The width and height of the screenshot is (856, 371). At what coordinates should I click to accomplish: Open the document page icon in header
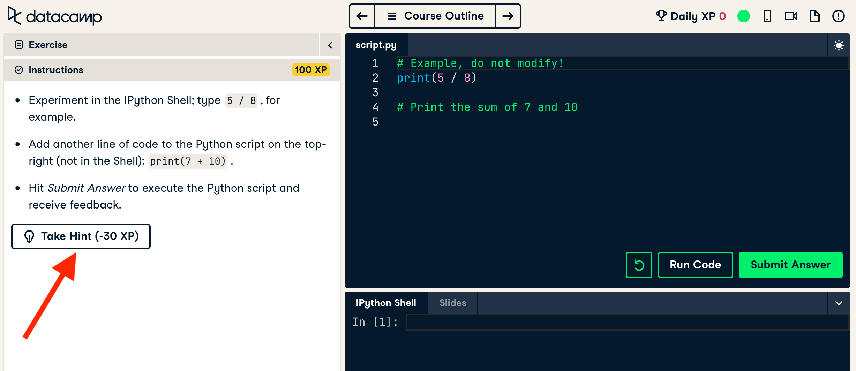(x=814, y=16)
